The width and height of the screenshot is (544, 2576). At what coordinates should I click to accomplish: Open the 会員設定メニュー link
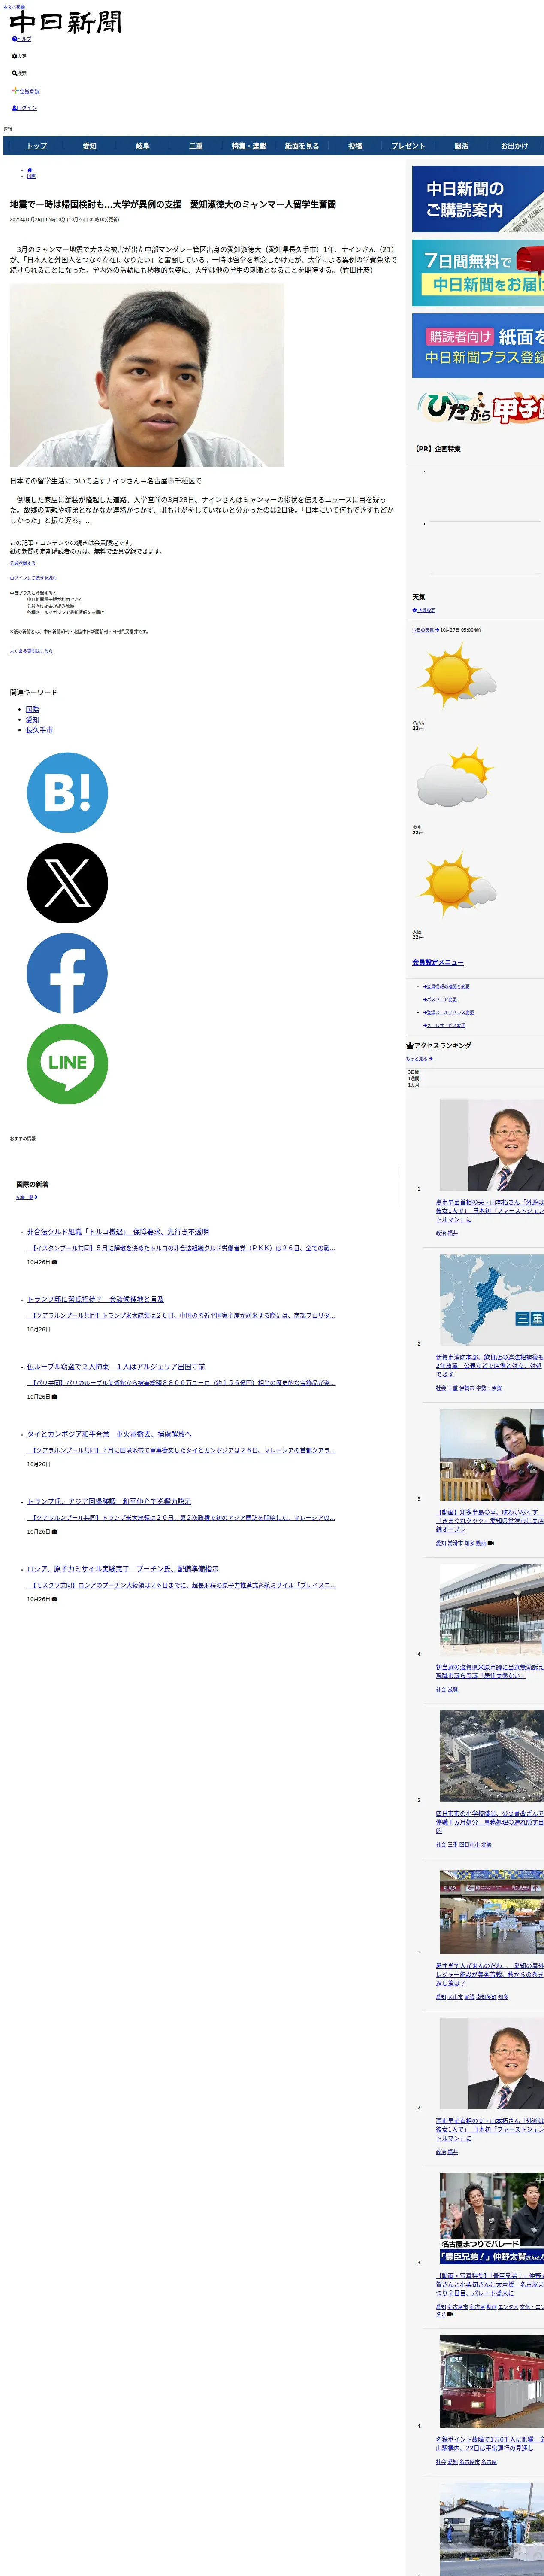[438, 963]
